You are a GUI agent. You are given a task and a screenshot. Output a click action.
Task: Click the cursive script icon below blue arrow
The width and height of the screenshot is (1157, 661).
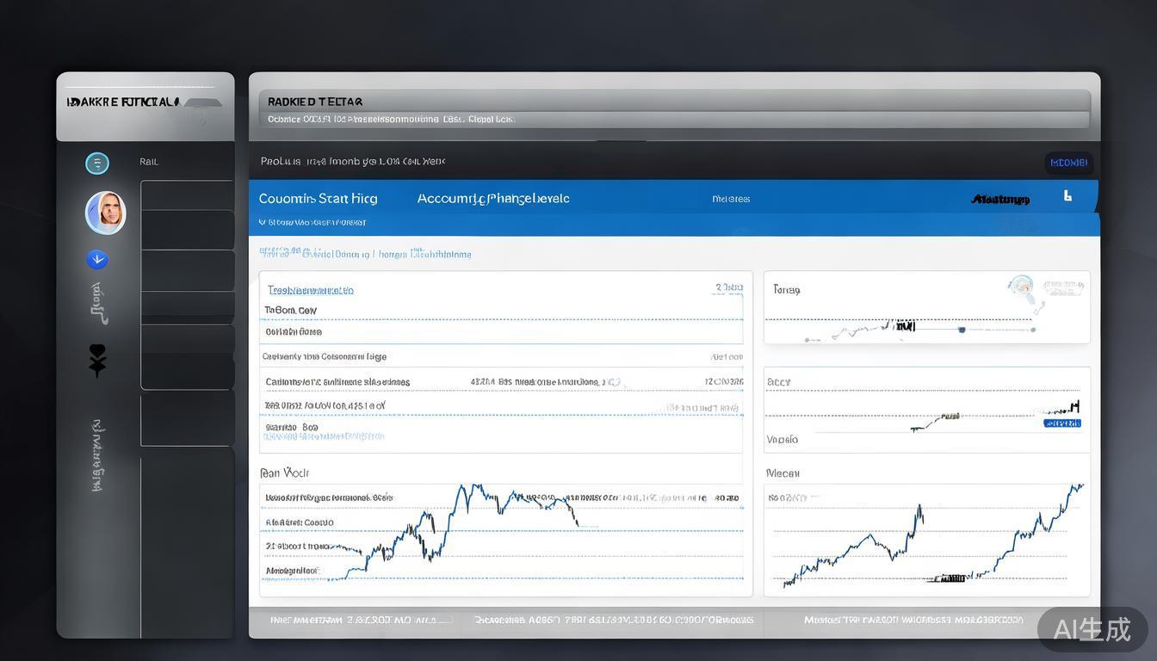point(98,304)
